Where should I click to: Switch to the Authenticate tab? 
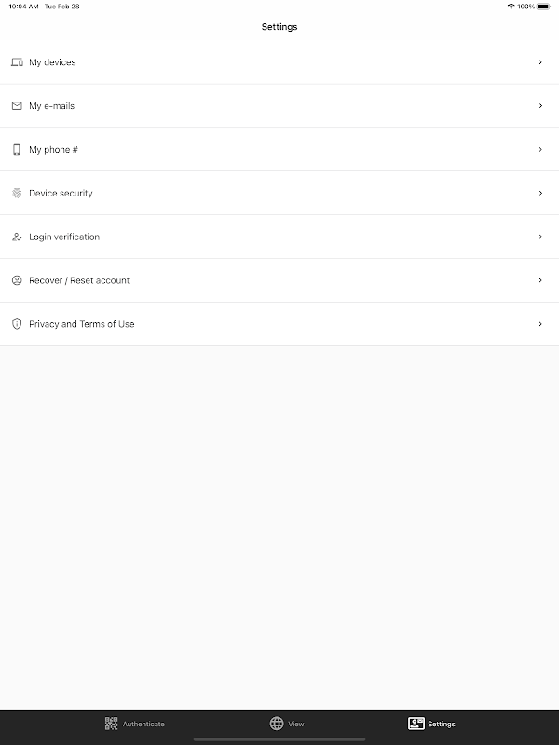(x=134, y=724)
